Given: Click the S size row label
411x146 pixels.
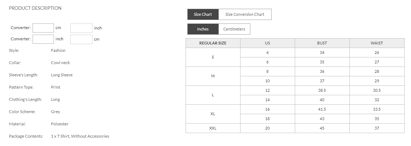Looking at the screenshot, I should coord(213,57).
